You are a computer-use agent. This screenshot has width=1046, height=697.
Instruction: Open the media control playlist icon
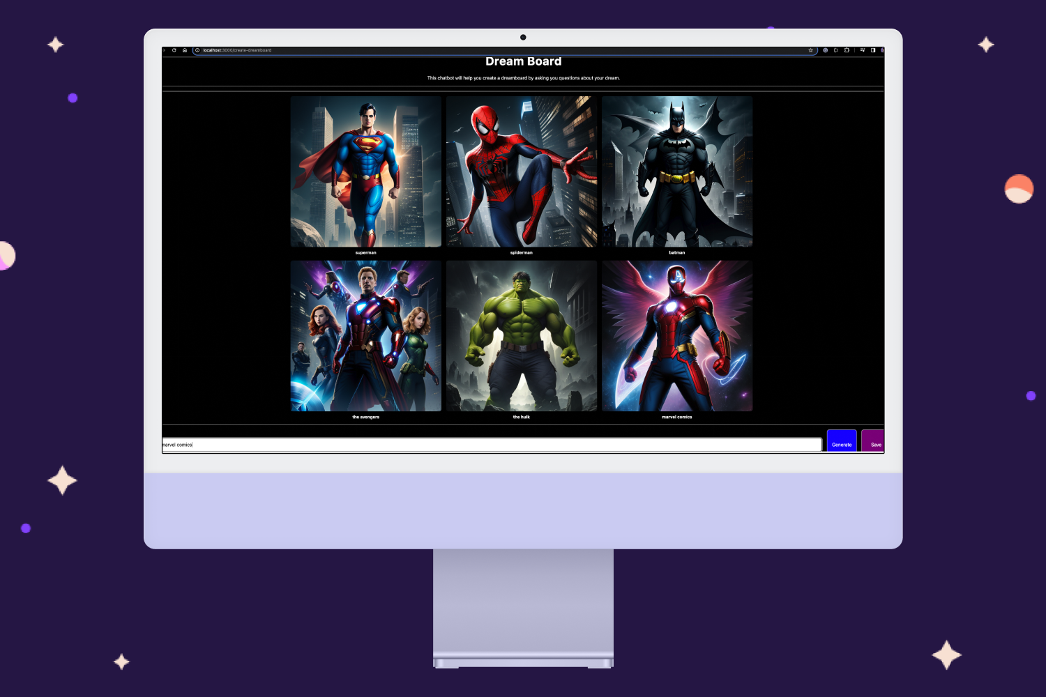pyautogui.click(x=863, y=50)
